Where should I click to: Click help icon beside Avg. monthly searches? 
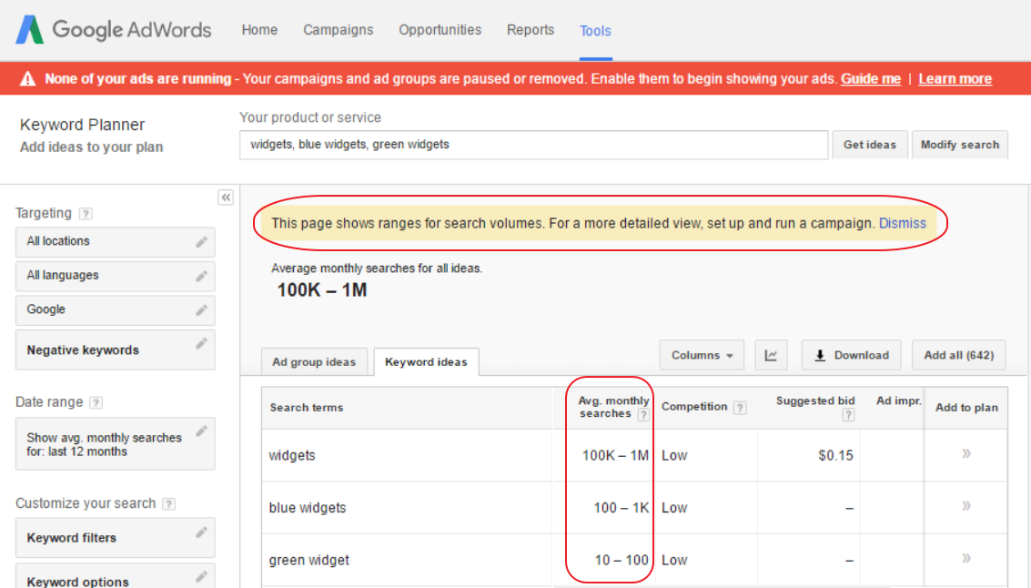(x=643, y=414)
